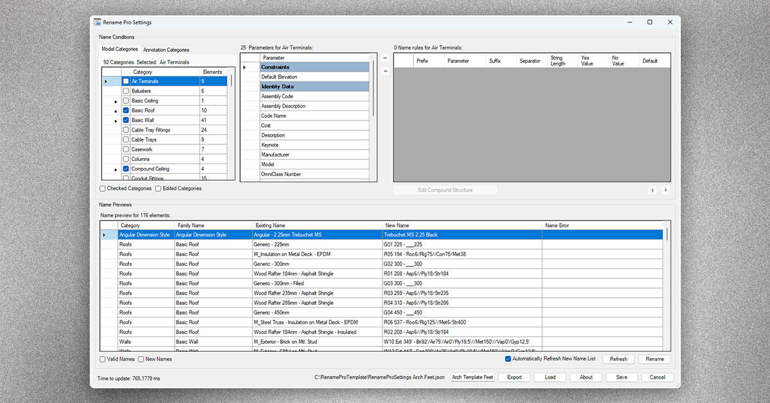Click the right-arrow add parameter button
Image resolution: width=770 pixels, height=403 pixels.
click(x=385, y=58)
